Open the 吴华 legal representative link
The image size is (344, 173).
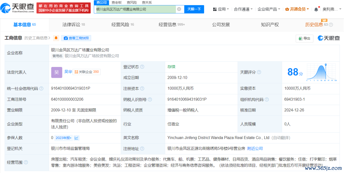tap(68, 71)
